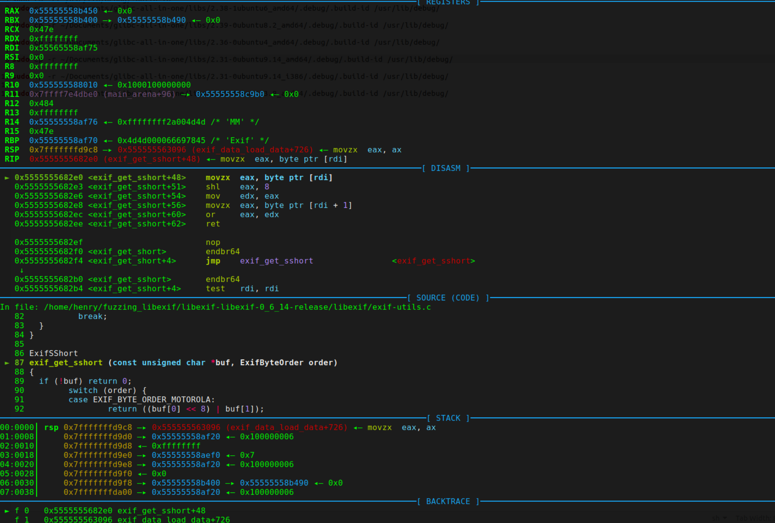Screen dimensions: 775x523
Task: Click the down arrow below the jmp instruction
Action: click(x=21, y=270)
